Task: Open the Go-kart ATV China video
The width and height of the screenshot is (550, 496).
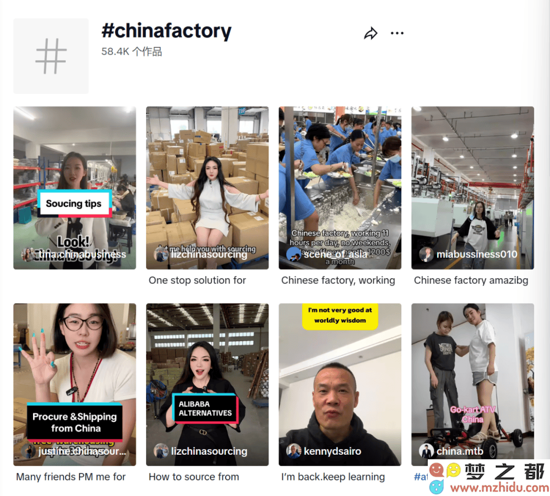Action: pos(473,384)
